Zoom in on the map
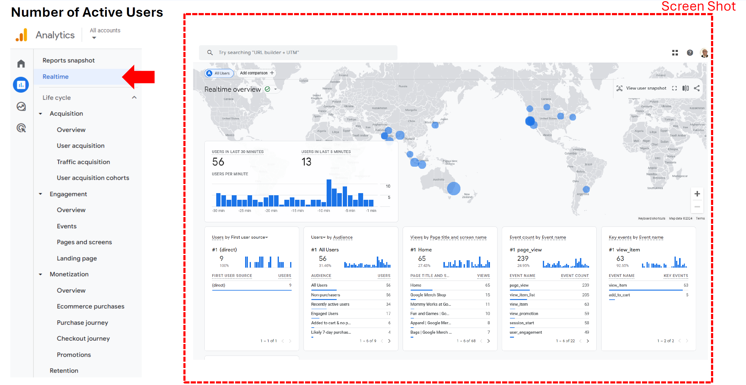The height and width of the screenshot is (385, 746). [697, 194]
